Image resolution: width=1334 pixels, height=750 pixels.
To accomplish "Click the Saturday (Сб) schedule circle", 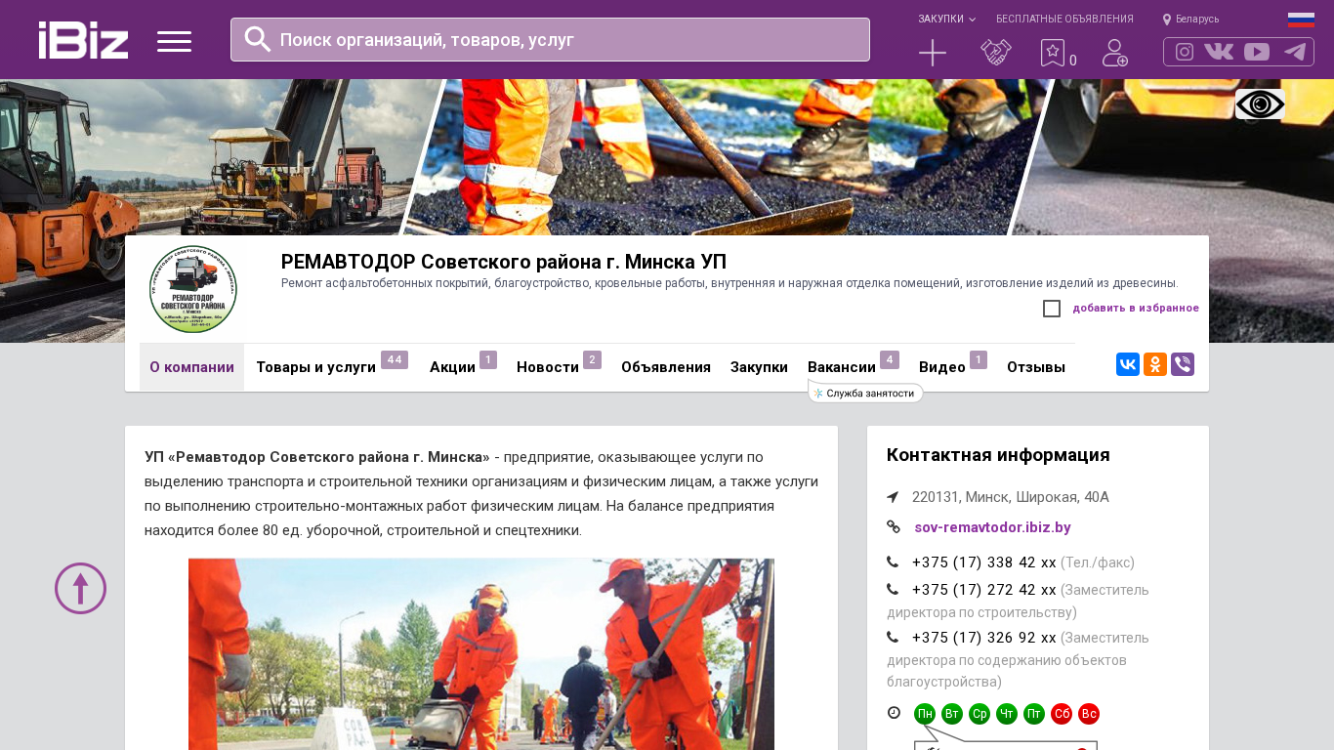I will (x=1062, y=714).
